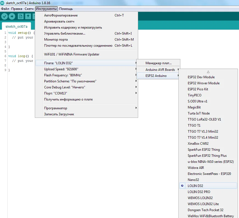Click the Open sketch up-arrow icon
The width and height of the screenshot is (239, 218).
click(x=28, y=16)
